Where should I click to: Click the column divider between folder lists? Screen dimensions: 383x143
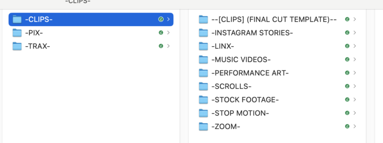[184, 76]
